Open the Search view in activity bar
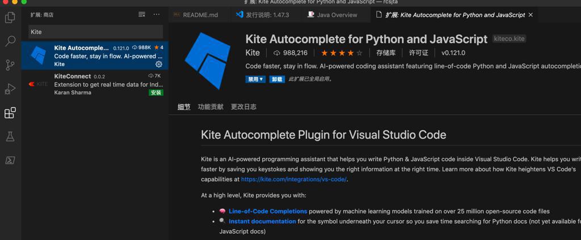The image size is (581, 240). coord(10,41)
